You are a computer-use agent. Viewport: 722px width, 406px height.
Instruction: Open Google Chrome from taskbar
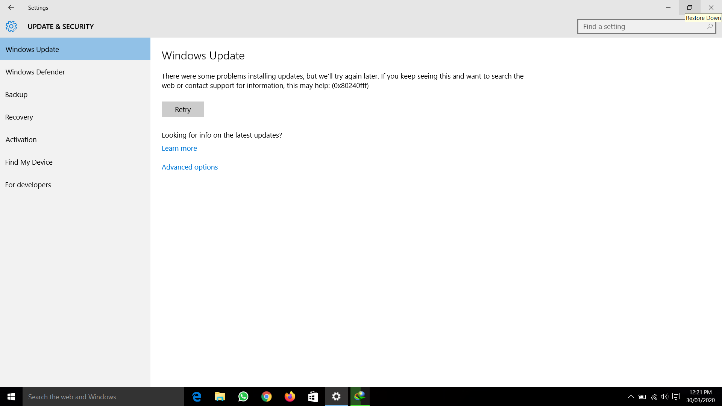pyautogui.click(x=267, y=397)
